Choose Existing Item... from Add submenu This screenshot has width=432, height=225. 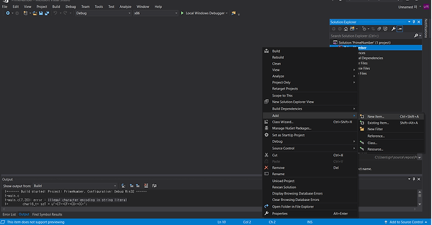(391, 123)
